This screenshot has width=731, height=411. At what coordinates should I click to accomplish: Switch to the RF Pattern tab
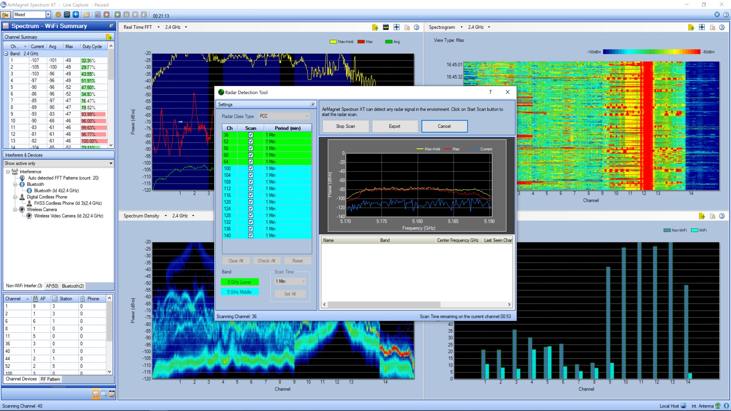click(50, 379)
